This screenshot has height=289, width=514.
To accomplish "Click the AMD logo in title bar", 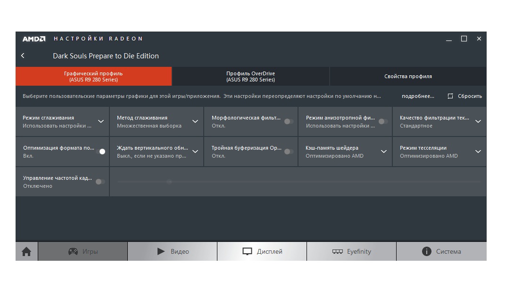I will coord(34,39).
